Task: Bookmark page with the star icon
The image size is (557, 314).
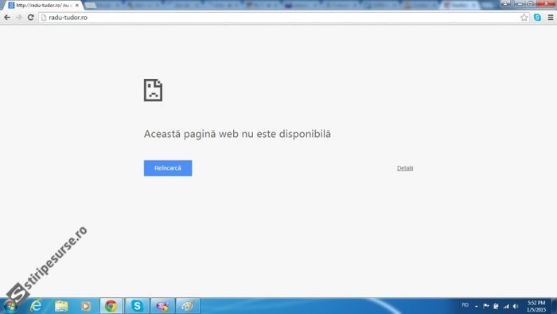Action: click(x=524, y=18)
